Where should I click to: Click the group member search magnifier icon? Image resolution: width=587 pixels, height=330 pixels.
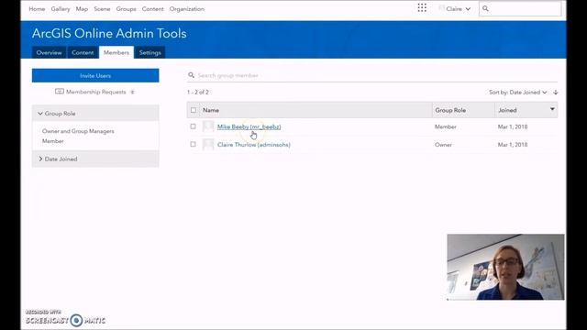[x=192, y=75]
